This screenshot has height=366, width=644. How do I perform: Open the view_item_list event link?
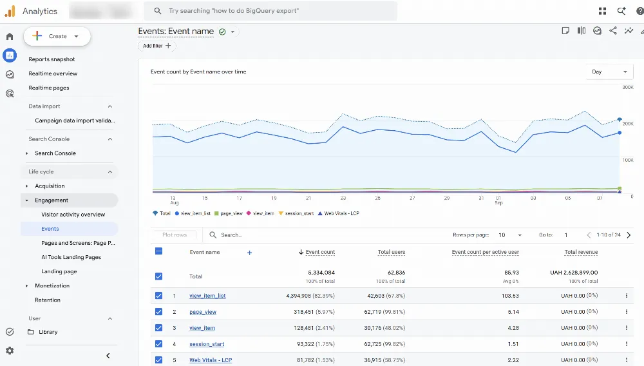point(207,296)
